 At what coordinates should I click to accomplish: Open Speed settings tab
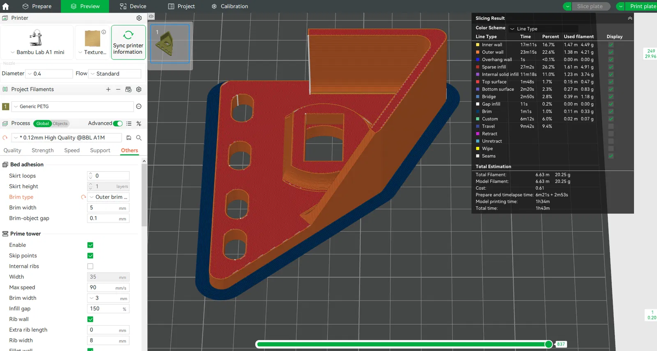point(72,150)
